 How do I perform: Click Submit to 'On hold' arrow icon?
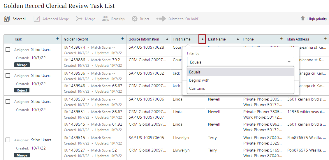point(161,19)
